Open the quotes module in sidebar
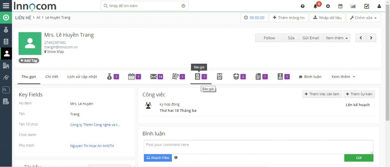This screenshot has width=390, height=167. click(x=6, y=42)
